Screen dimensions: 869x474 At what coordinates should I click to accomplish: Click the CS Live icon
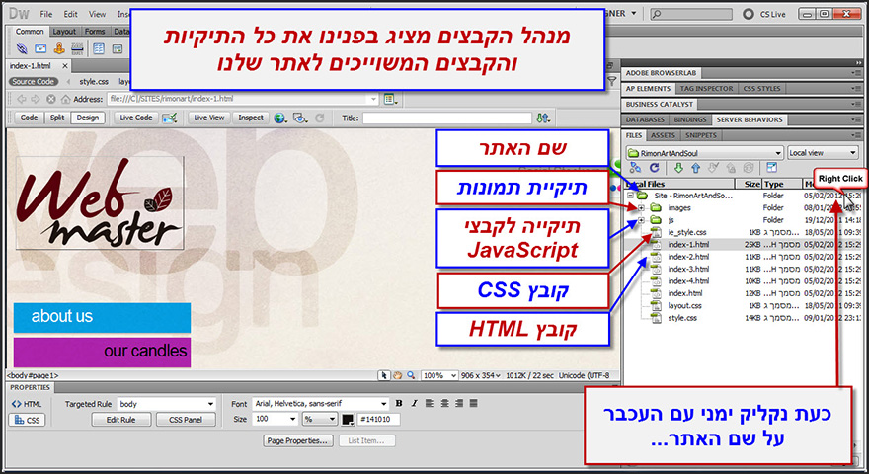pos(749,14)
